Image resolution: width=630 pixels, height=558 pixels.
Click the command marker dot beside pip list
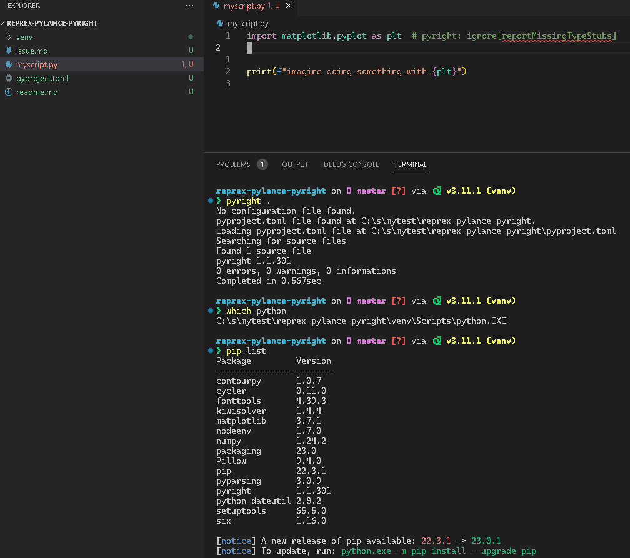210,351
